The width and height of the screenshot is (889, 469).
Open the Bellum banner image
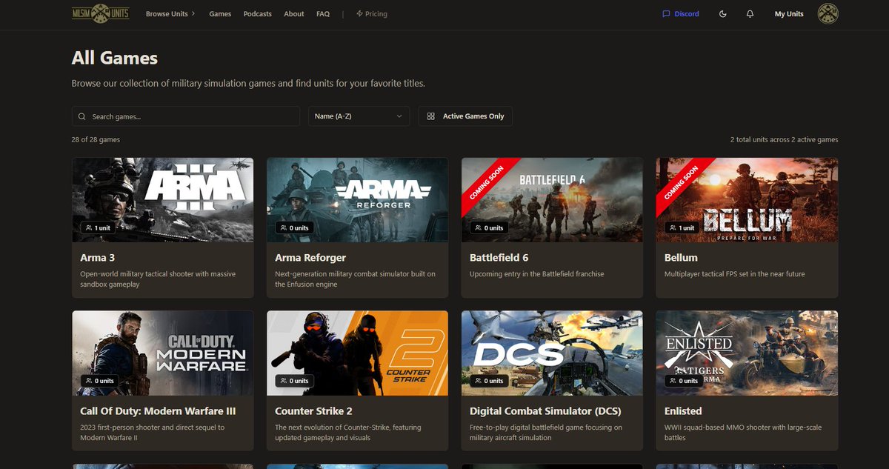(x=747, y=199)
